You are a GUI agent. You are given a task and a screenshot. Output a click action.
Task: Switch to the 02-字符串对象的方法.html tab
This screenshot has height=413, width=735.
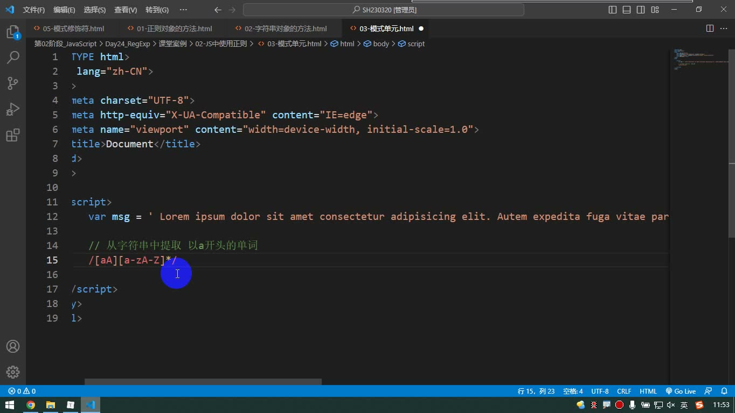coord(285,29)
